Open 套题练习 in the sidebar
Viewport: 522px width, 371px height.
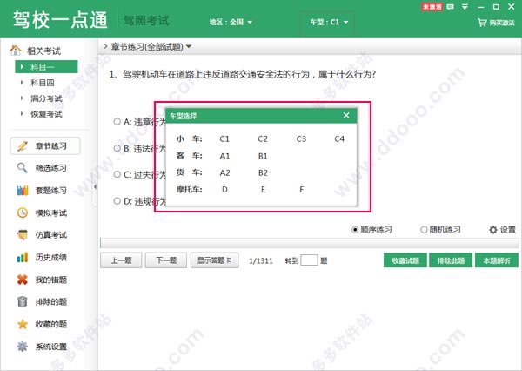51,191
